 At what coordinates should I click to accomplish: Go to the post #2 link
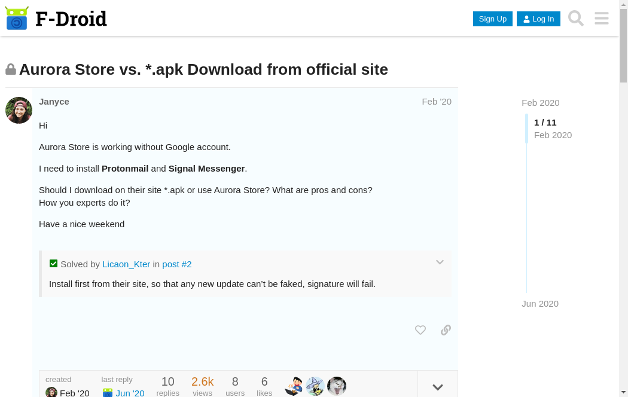(177, 264)
